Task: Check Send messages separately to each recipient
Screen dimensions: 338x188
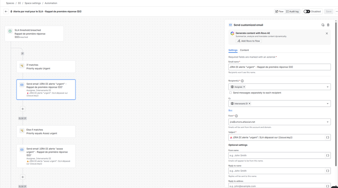Action: pyautogui.click(x=230, y=93)
